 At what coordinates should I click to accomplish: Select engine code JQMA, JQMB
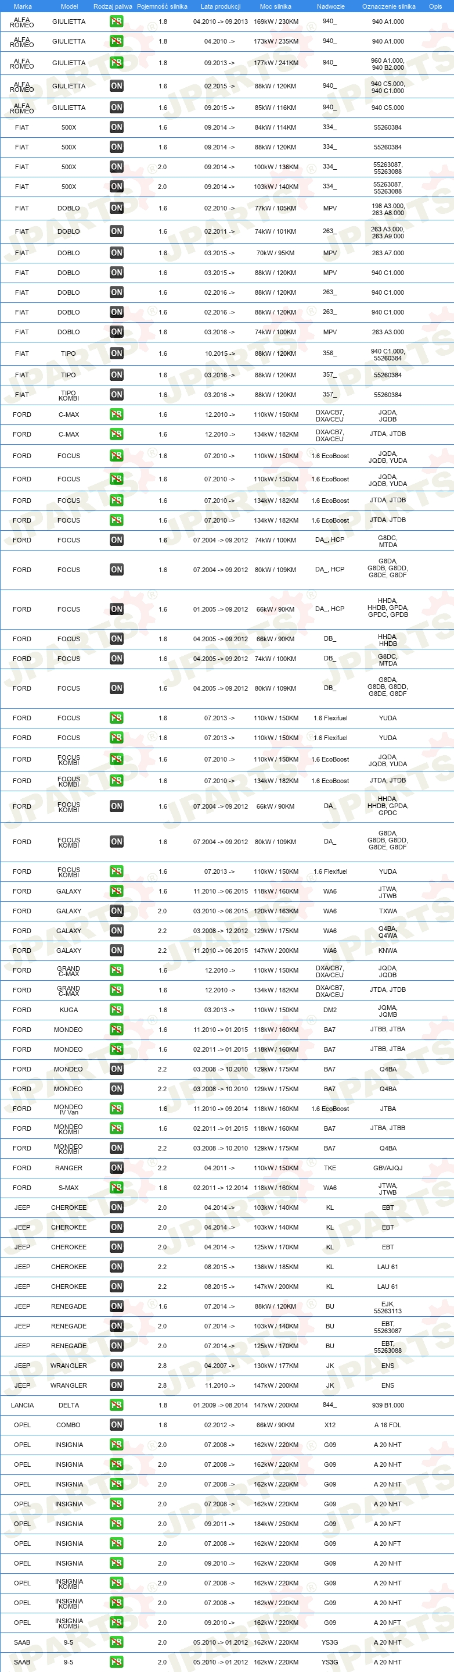(x=388, y=1010)
